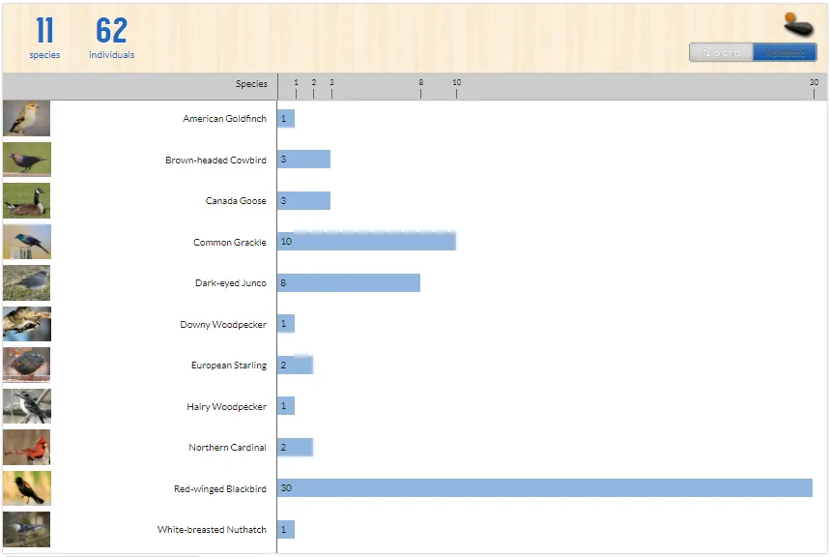Click the European Starling species name
Screen dimensions: 830x557
(x=229, y=366)
